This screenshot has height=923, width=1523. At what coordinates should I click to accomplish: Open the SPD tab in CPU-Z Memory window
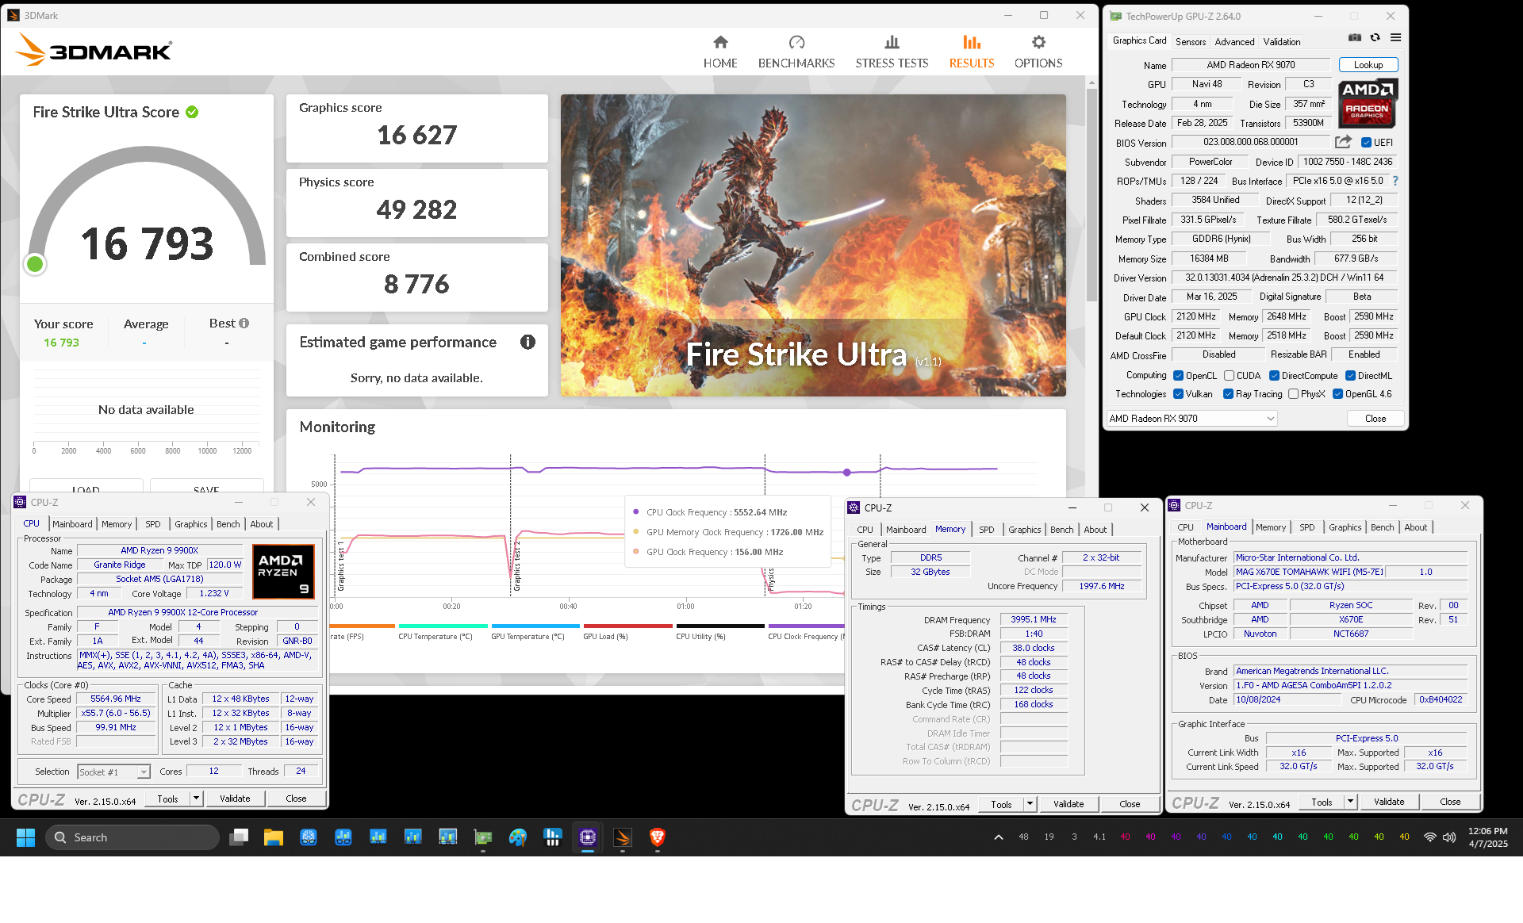986,530
